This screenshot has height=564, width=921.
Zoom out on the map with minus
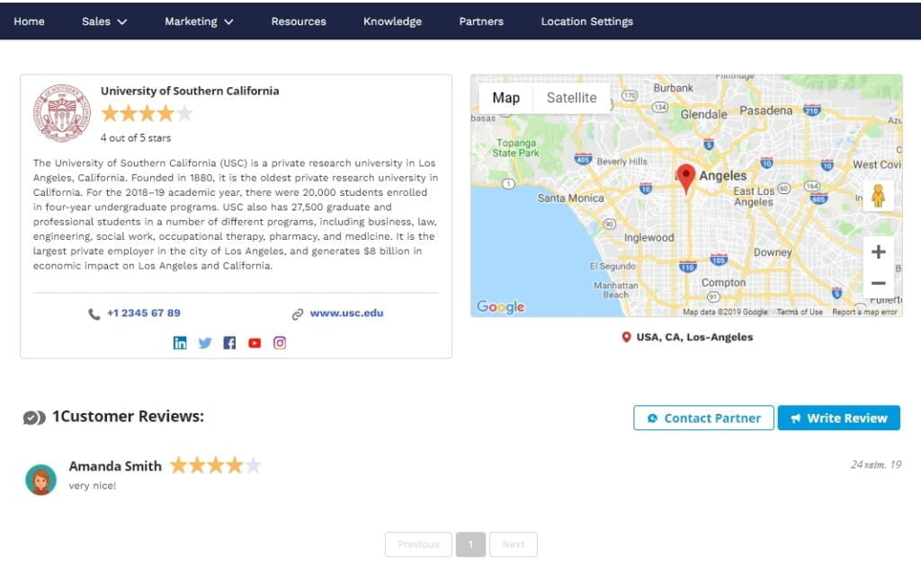tap(878, 283)
